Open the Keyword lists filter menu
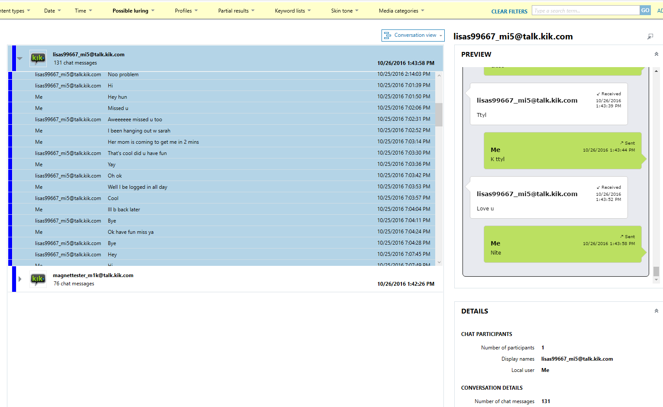 [x=293, y=11]
